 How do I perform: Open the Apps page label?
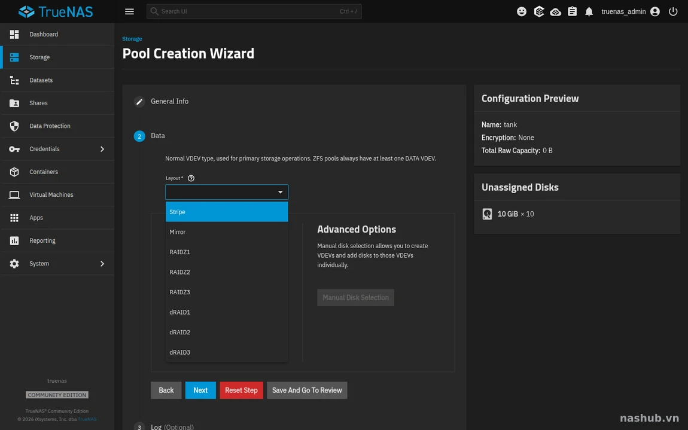[x=36, y=218]
